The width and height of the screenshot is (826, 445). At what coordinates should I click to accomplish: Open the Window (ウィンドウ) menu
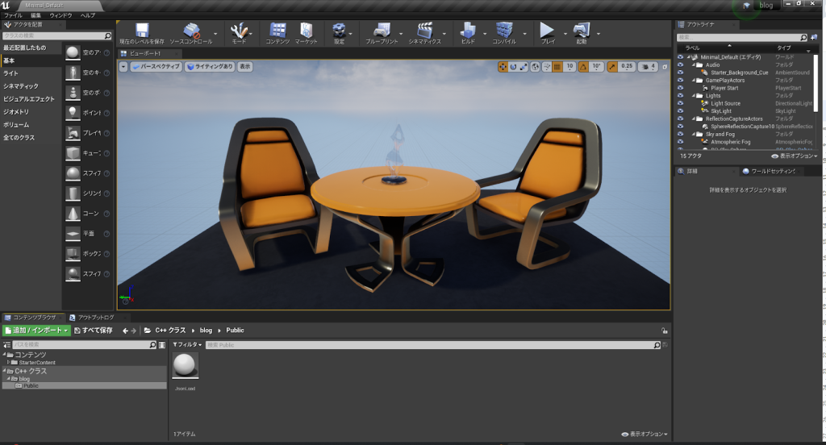click(x=60, y=15)
